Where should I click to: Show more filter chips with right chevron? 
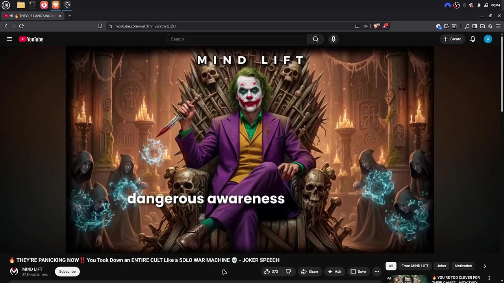coord(485,266)
